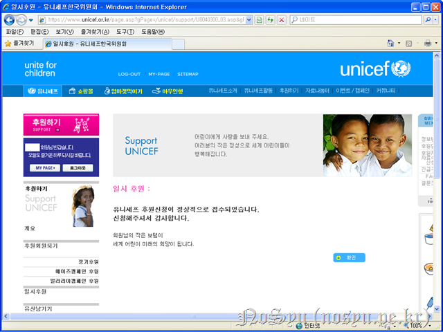
Task: Click the home icon in command bar
Action: (391, 43)
